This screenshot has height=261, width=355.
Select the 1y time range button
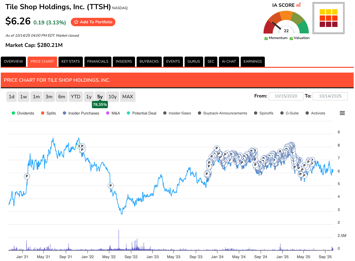(x=89, y=97)
